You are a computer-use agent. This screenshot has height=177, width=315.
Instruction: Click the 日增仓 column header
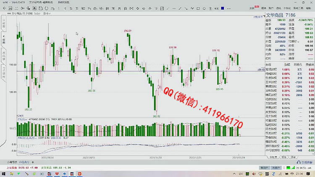pyautogui.click(x=298, y=65)
